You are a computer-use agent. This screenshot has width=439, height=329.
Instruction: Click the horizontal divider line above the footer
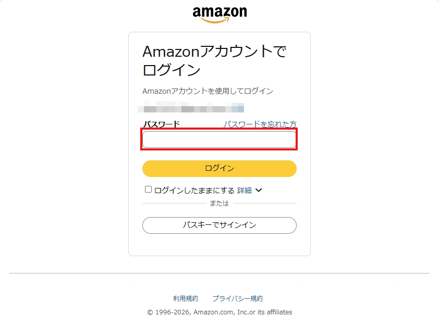click(x=219, y=273)
